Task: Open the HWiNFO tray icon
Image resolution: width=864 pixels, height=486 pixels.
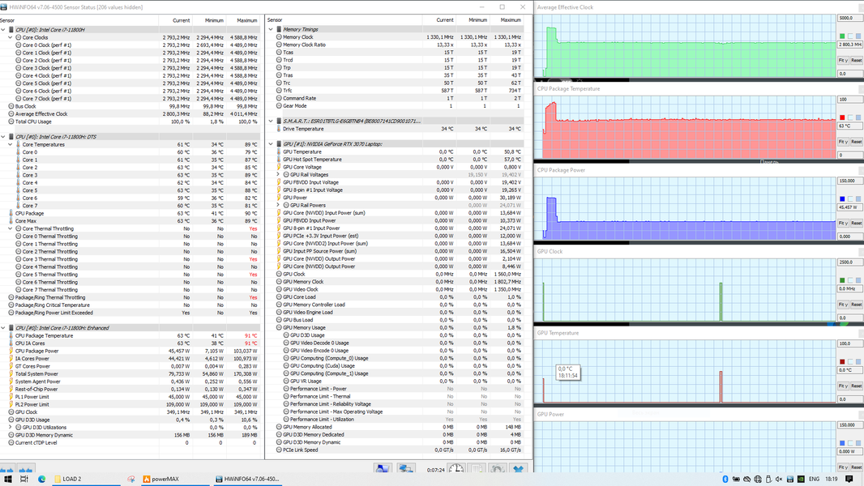Action: (x=790, y=479)
